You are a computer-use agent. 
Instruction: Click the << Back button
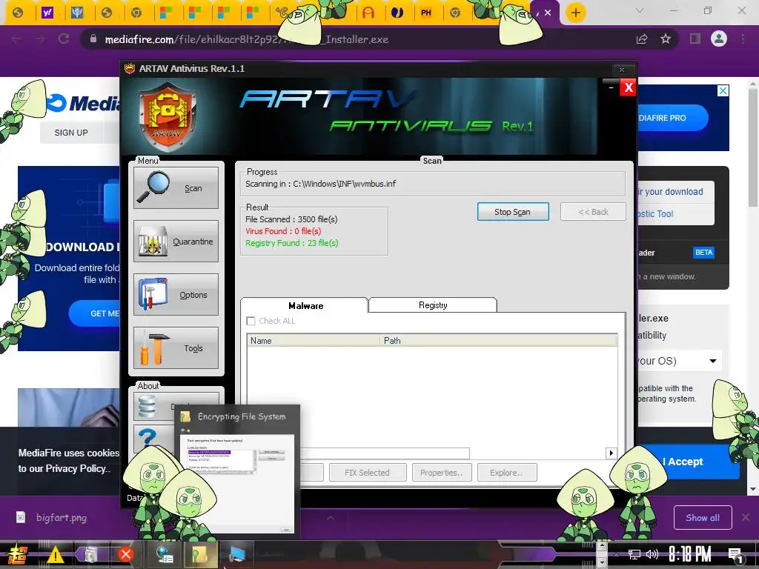point(593,211)
